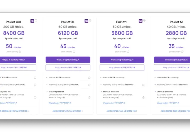The image size is (190, 132).
Task: Click the 3600 GB headline figure
Action: tap(122, 33)
